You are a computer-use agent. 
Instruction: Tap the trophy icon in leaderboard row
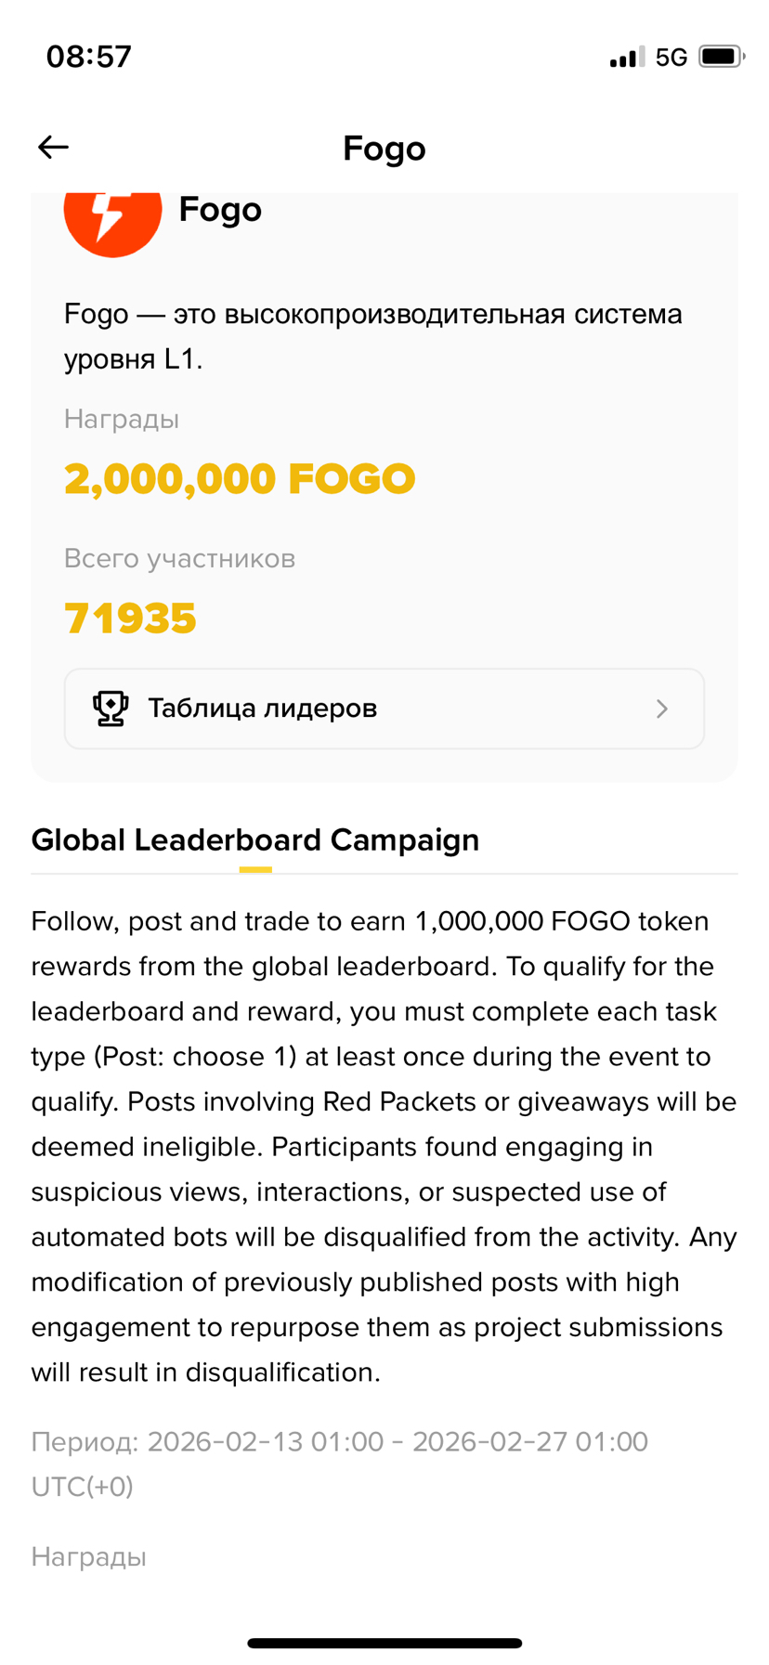(x=111, y=709)
